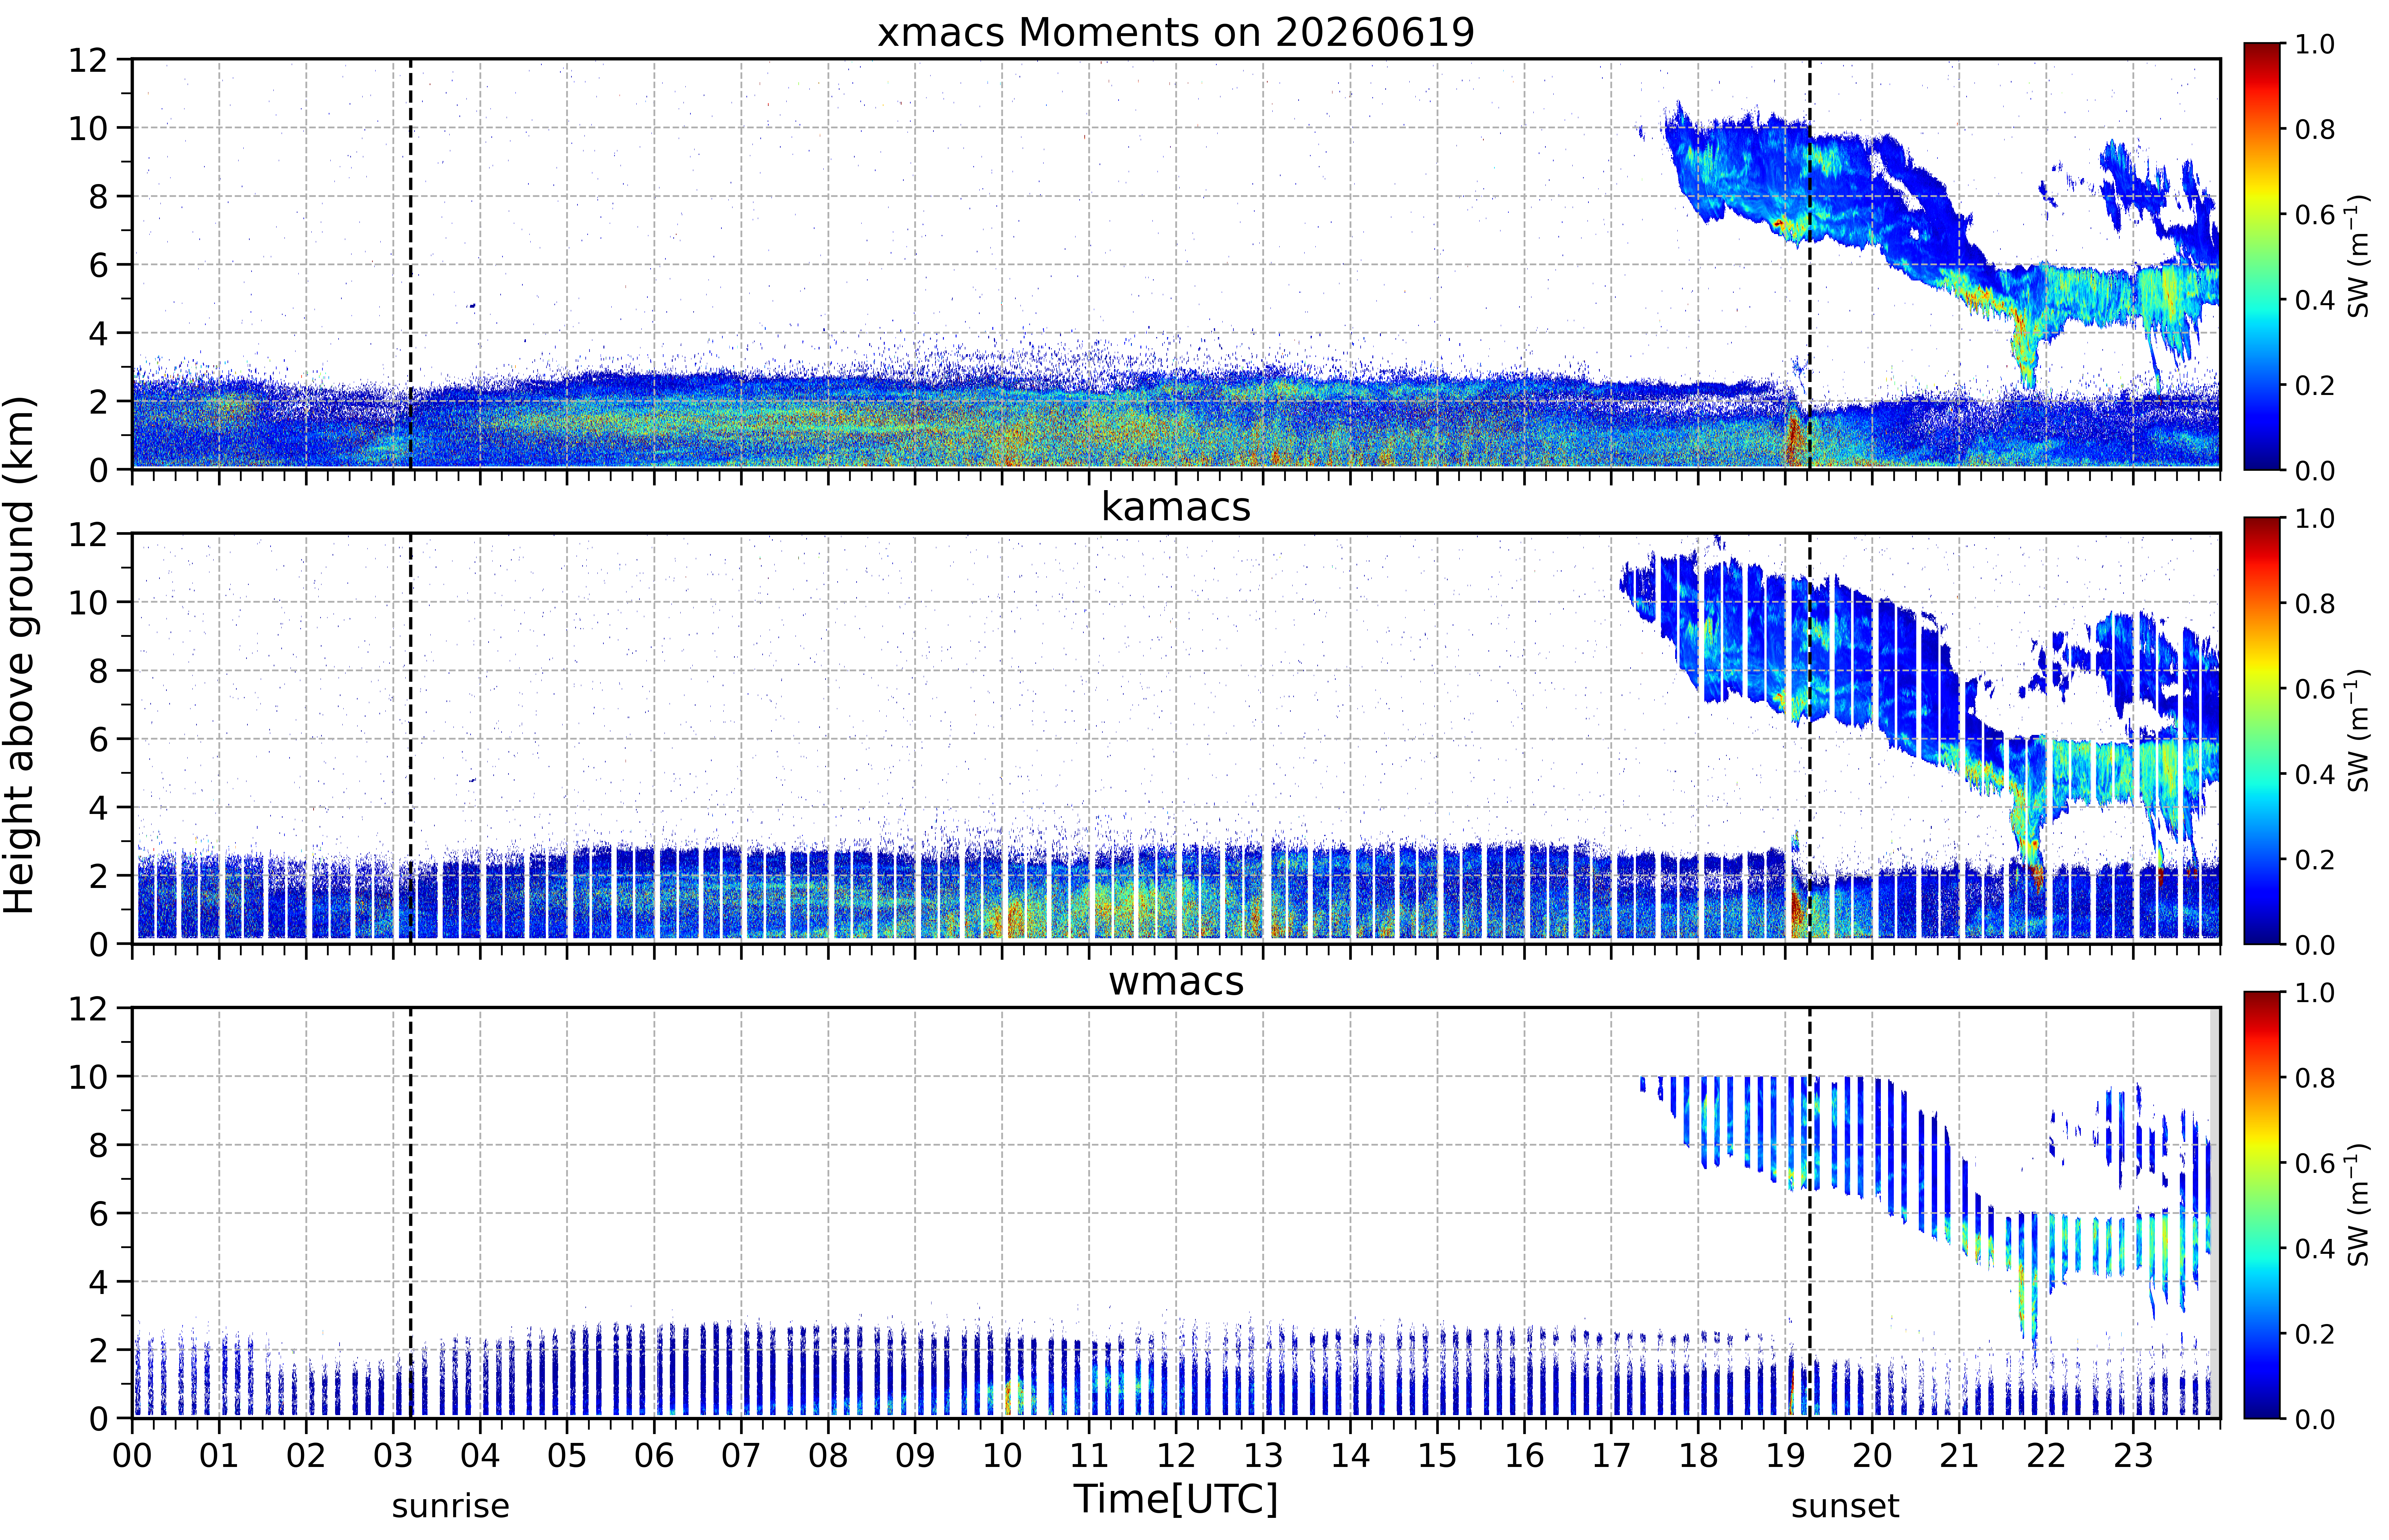Click the dashed sunrise line in the wmacs panel
The height and width of the screenshot is (1540, 2389).
point(410,1213)
